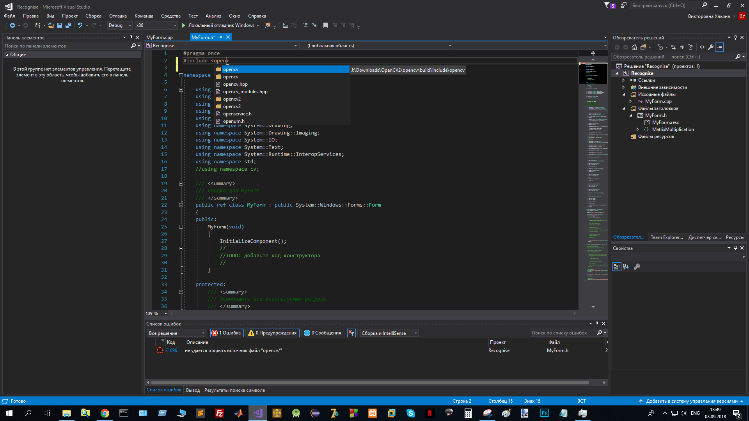Collapse the 'Исходные файлы' tree node

(x=624, y=94)
